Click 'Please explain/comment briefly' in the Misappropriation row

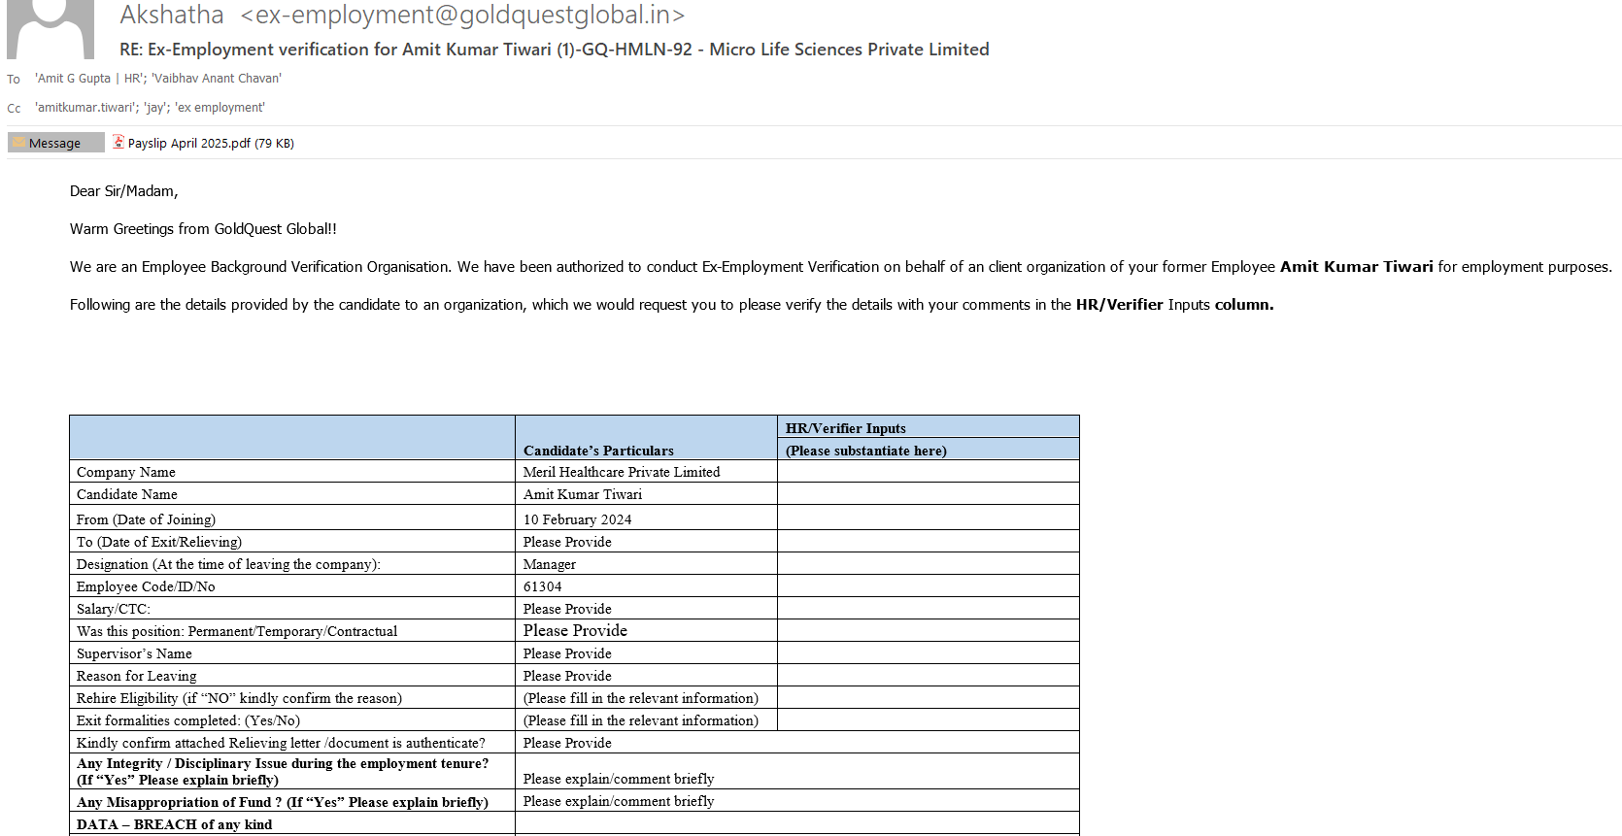click(619, 801)
